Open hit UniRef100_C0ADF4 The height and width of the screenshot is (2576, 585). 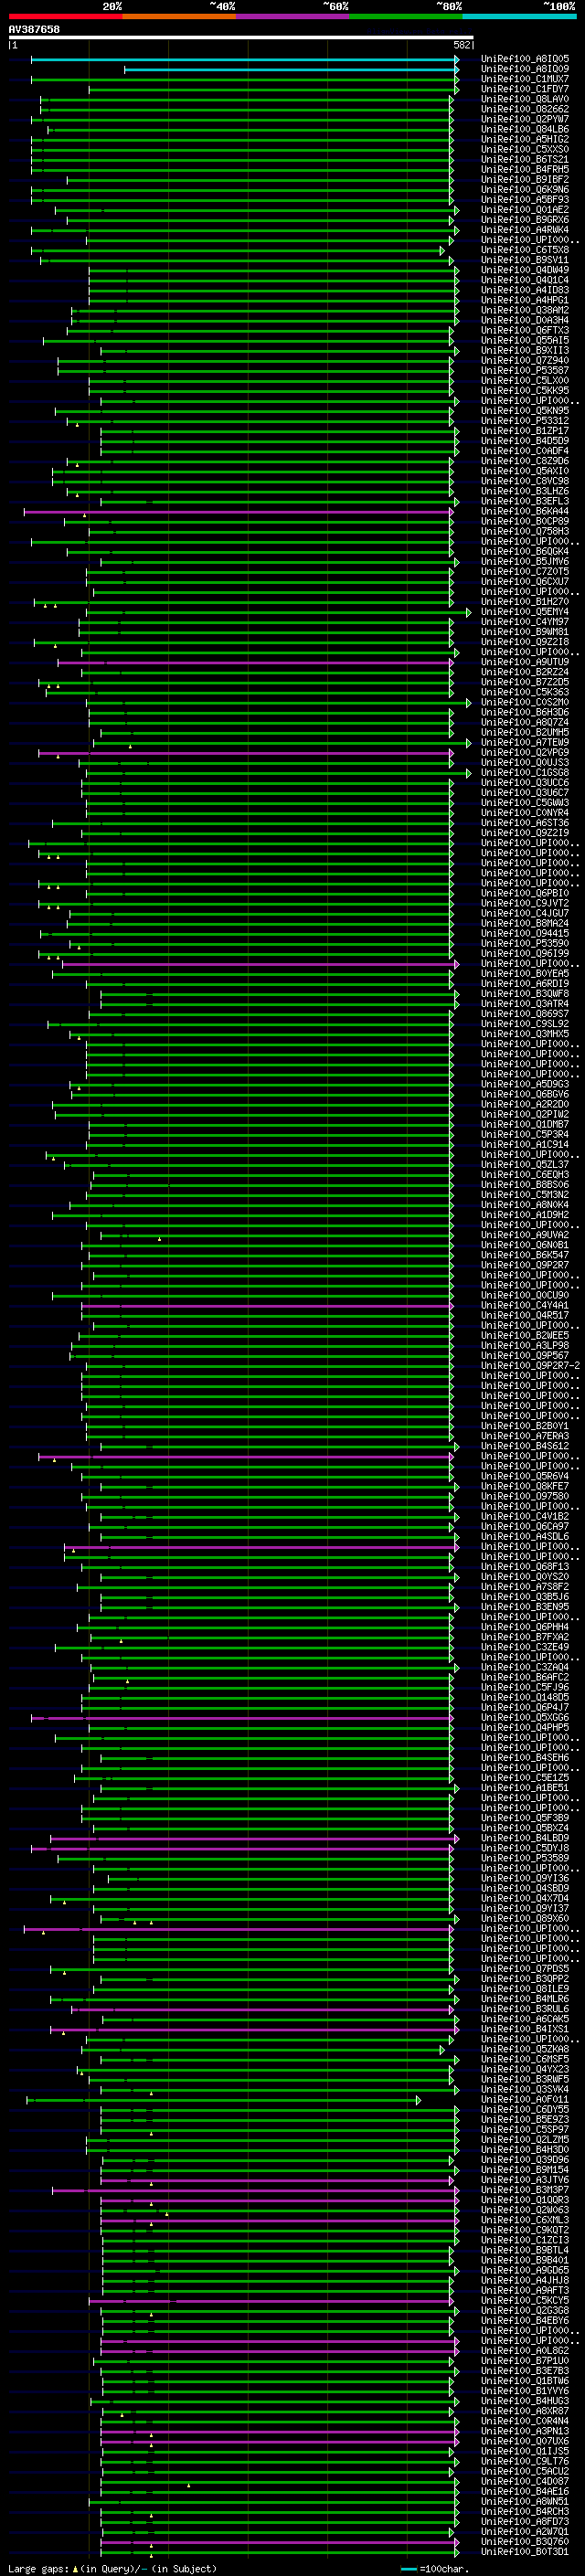tap(525, 451)
